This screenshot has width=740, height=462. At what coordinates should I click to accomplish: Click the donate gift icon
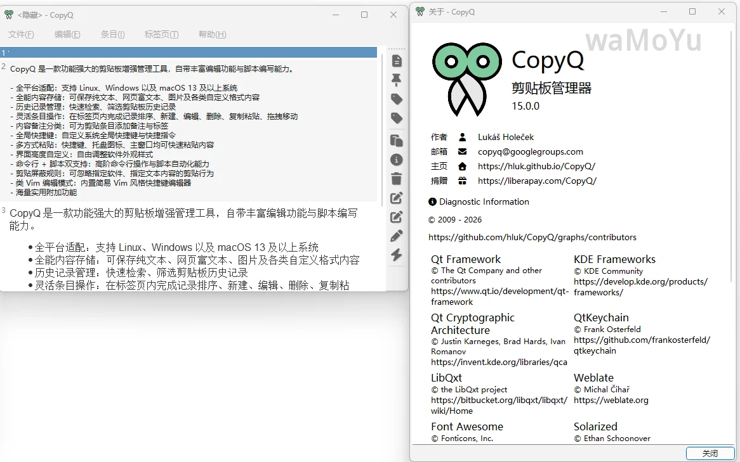click(x=463, y=181)
